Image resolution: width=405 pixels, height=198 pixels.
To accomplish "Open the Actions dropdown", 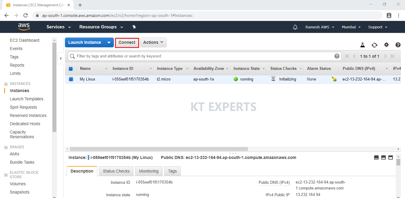I will pyautogui.click(x=153, y=42).
